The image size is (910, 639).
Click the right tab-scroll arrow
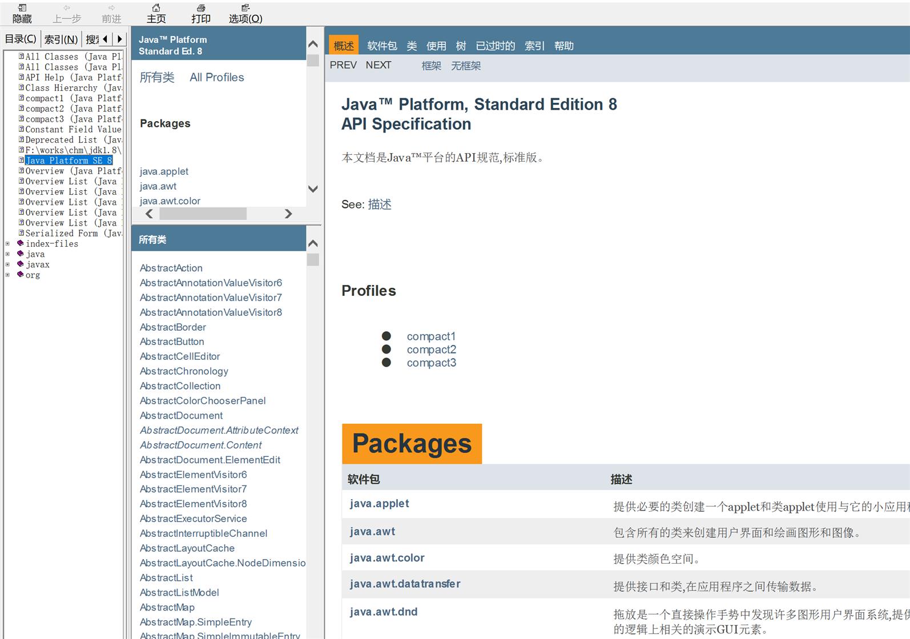coord(119,39)
